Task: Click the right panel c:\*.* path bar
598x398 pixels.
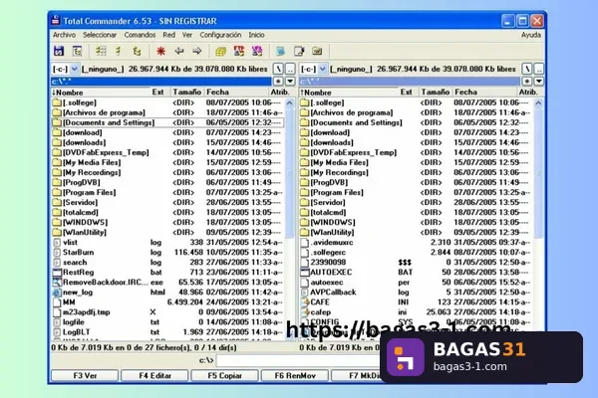Action: 410,82
